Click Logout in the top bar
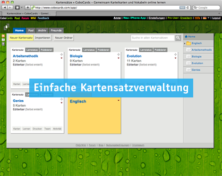This screenshot has height=176, width=222. point(216,18)
